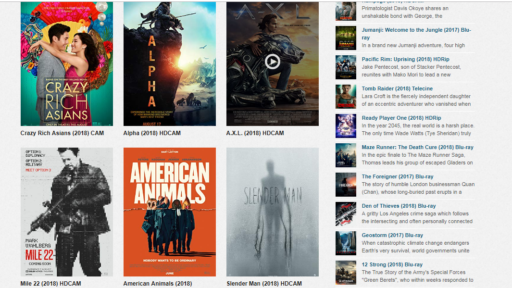512x288 pixels.
Task: Click 'The Foreigner (2017) Blu-ray' link
Action: point(398,176)
